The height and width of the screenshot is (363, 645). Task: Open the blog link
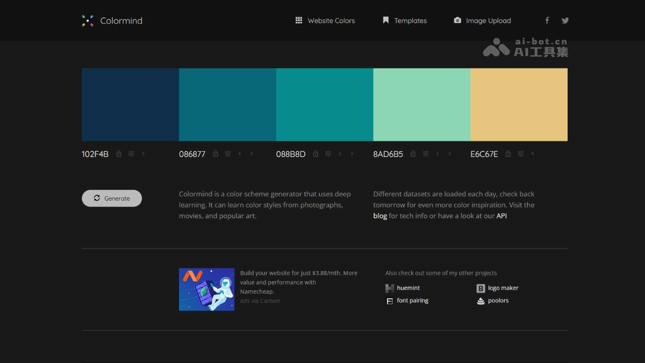(380, 216)
